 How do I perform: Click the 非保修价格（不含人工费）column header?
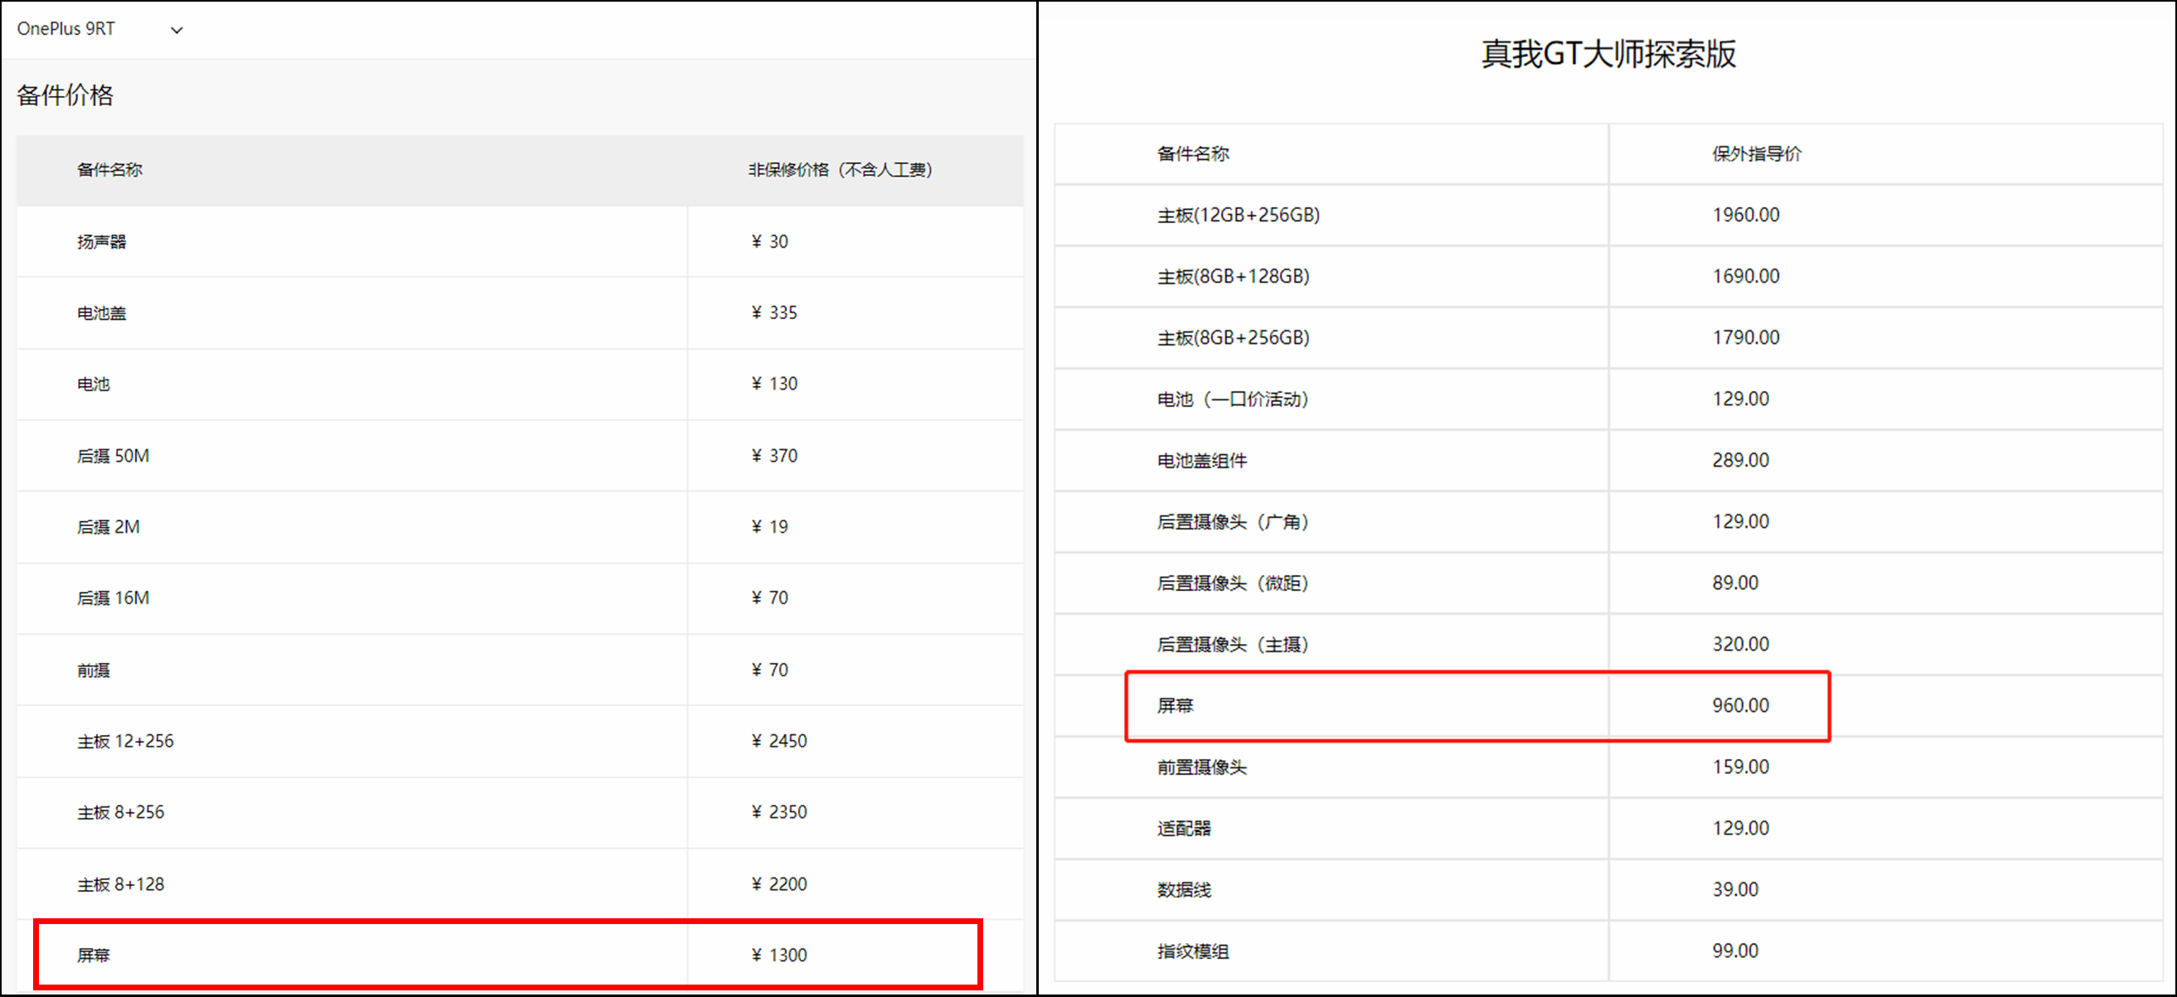click(840, 170)
